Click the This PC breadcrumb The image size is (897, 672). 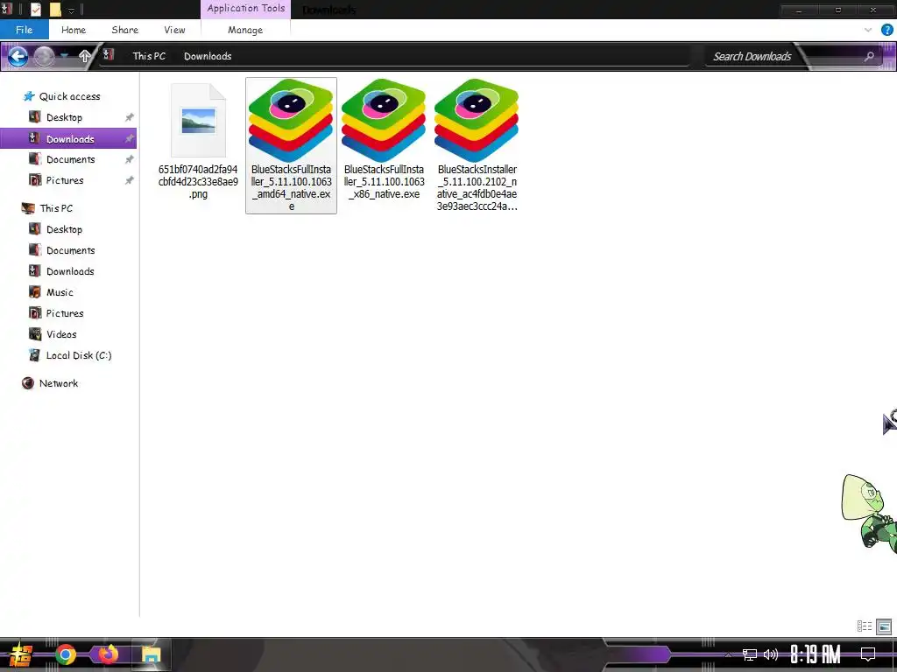[149, 56]
